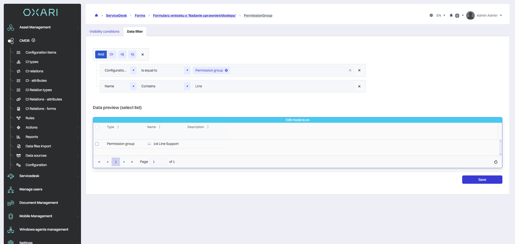Follow the Forms breadcrumb link

140,16
